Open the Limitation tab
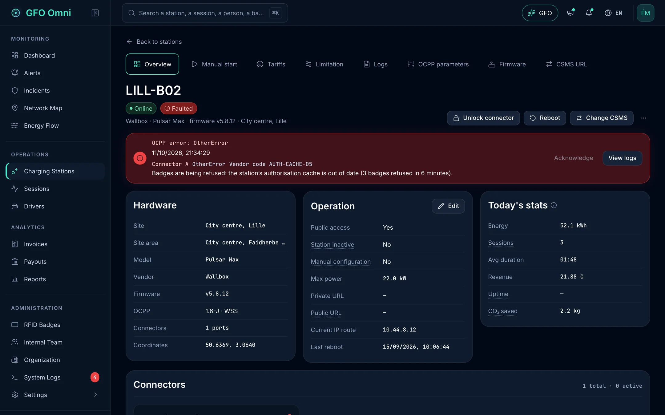This screenshot has height=415, width=665. [x=324, y=64]
